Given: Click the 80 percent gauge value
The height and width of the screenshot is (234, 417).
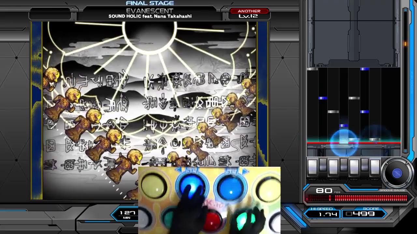Looking at the screenshot, I should 324,191.
